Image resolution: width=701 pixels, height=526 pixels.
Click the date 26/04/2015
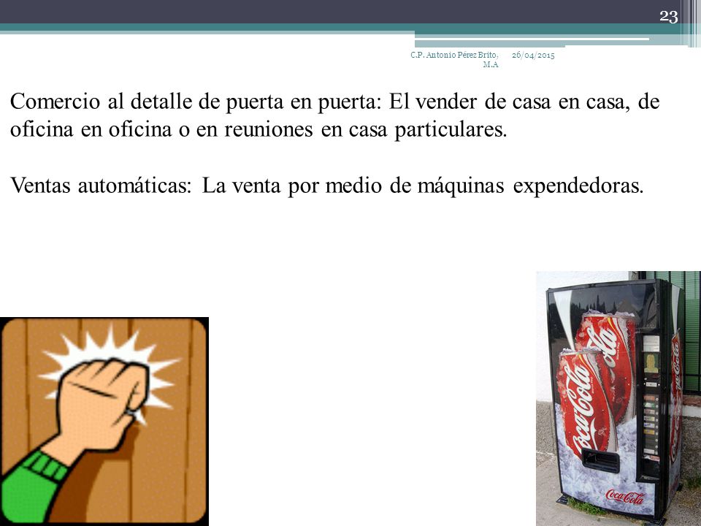tap(533, 55)
